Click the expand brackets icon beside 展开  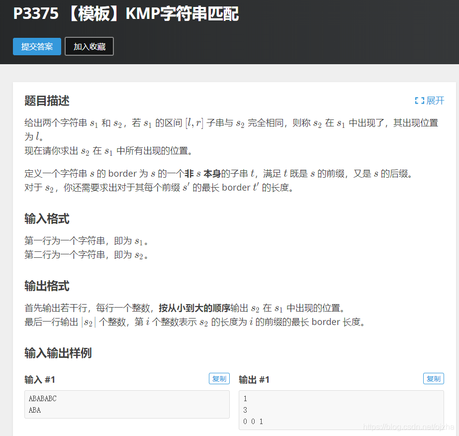(x=420, y=101)
